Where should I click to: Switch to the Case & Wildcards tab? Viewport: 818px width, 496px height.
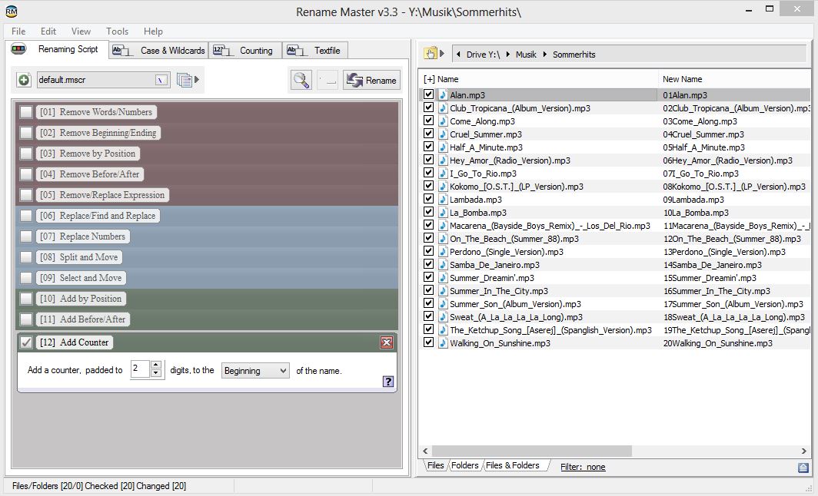160,51
